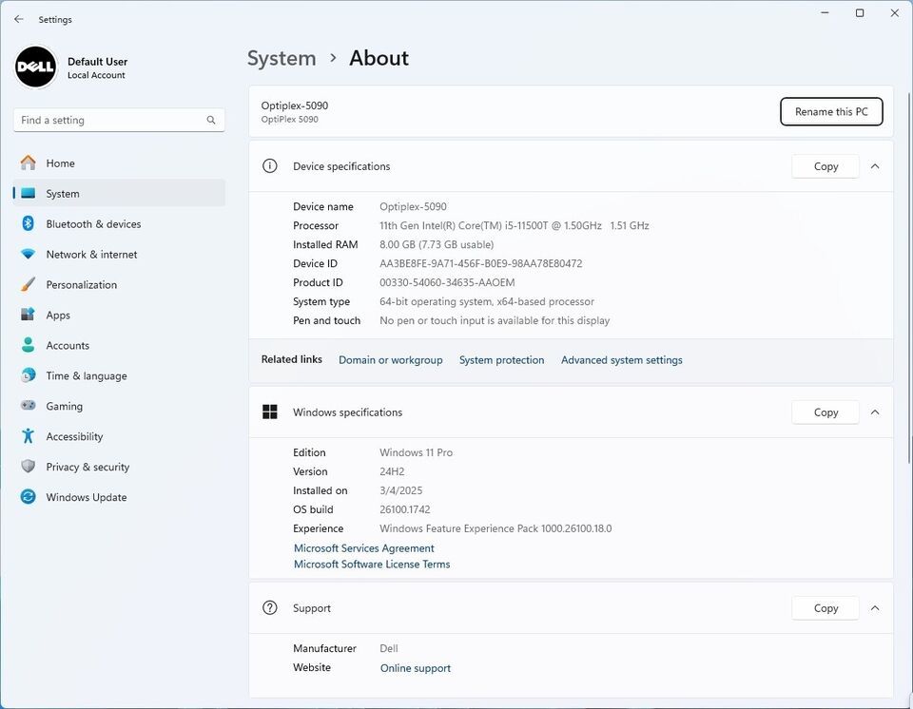This screenshot has width=913, height=709.
Task: Click the Home house icon
Action: (x=28, y=163)
